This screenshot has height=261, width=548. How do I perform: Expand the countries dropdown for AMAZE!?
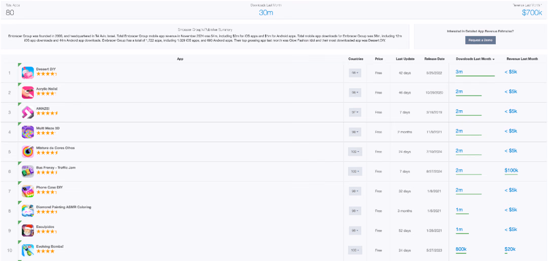[x=355, y=112]
